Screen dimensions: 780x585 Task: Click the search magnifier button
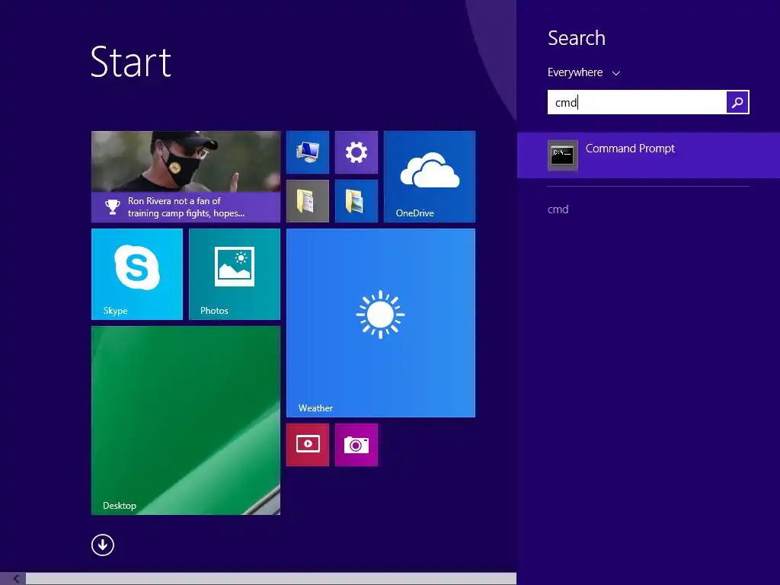tap(737, 103)
